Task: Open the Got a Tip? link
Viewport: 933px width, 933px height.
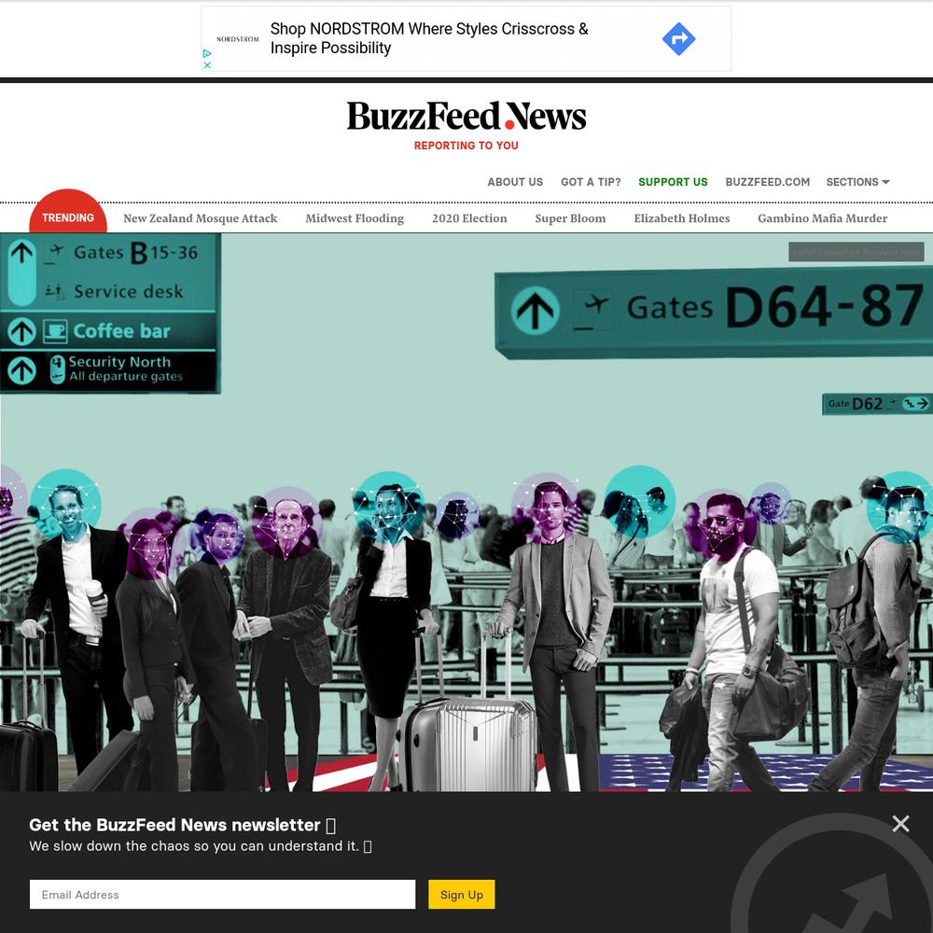Action: coord(591,182)
